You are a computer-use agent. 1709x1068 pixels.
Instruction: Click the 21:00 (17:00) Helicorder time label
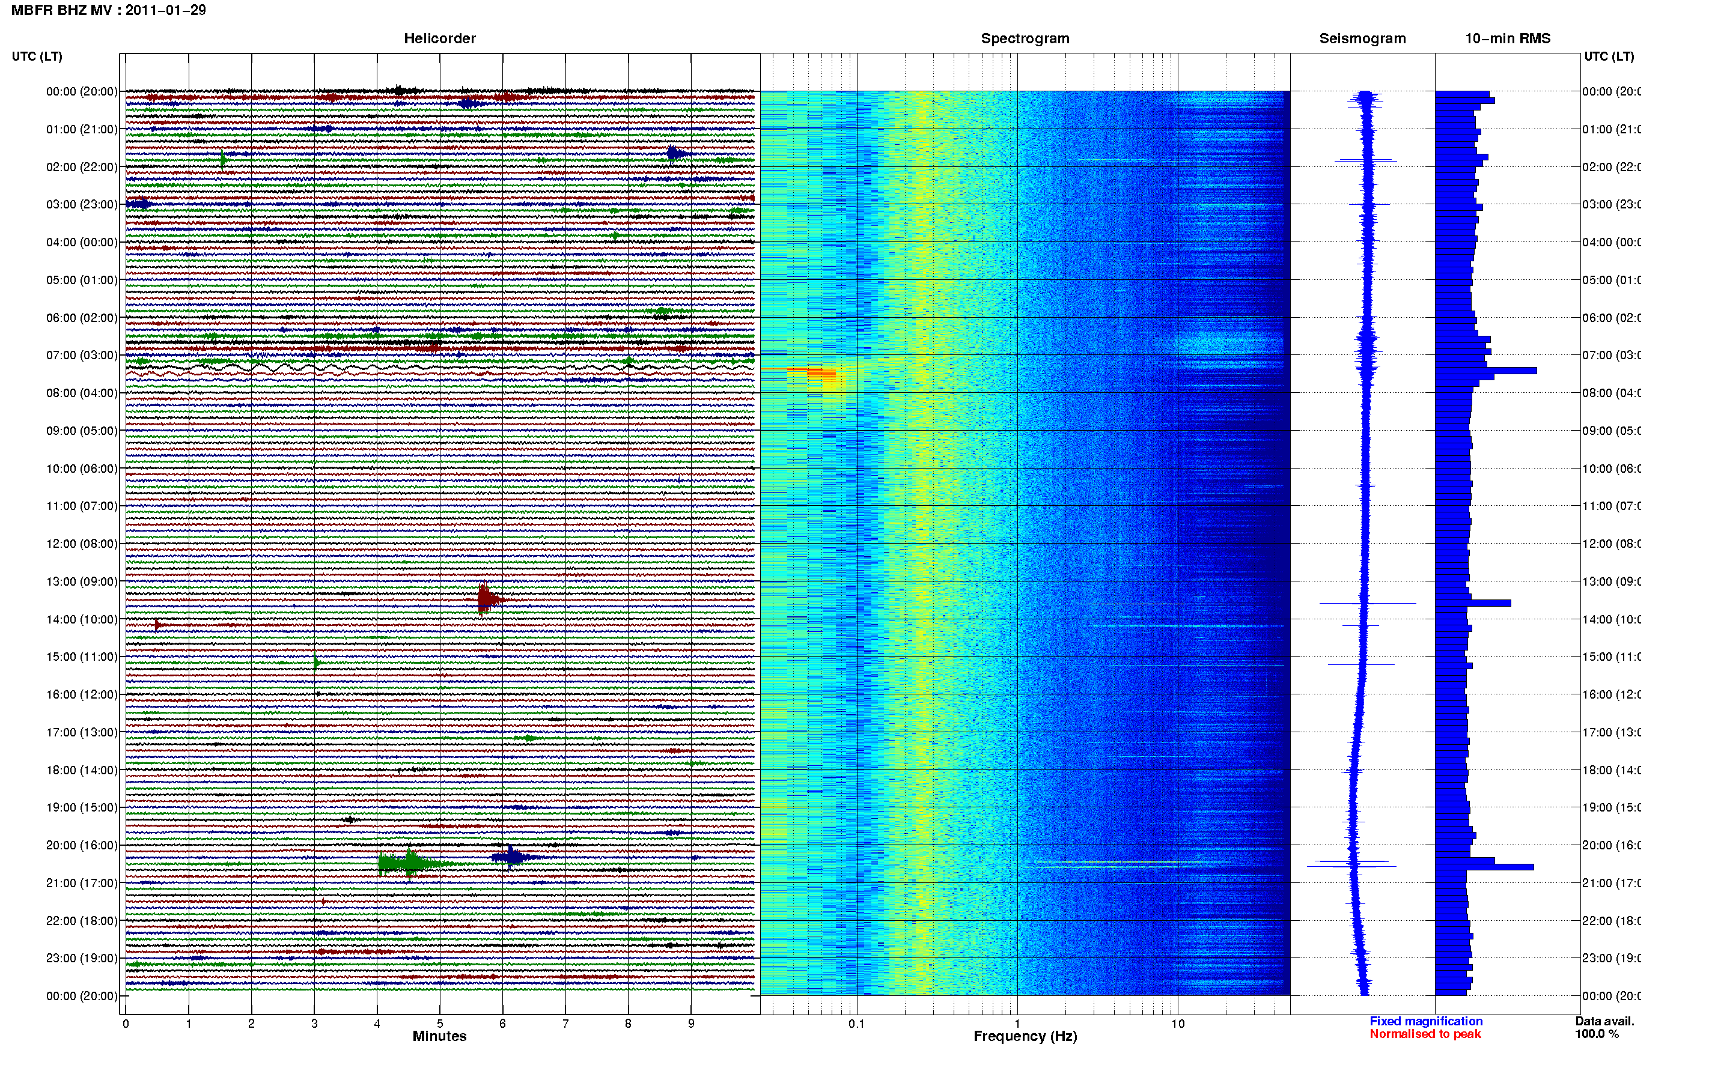[82, 883]
